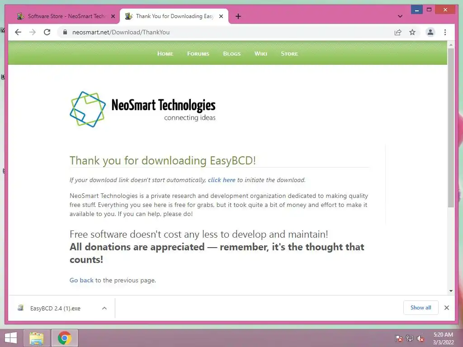Open the Wiki navigation item
463x347 pixels.
point(261,54)
